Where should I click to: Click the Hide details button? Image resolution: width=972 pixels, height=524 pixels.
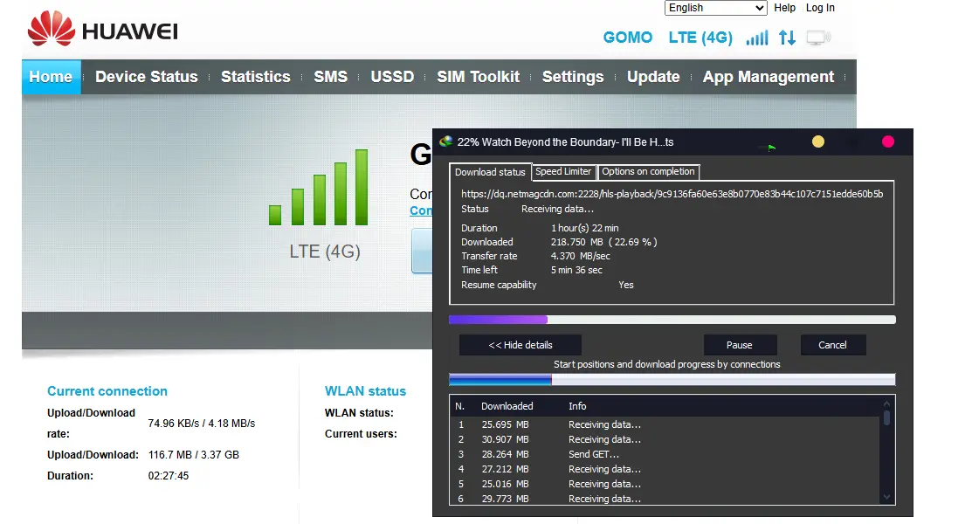click(x=520, y=345)
